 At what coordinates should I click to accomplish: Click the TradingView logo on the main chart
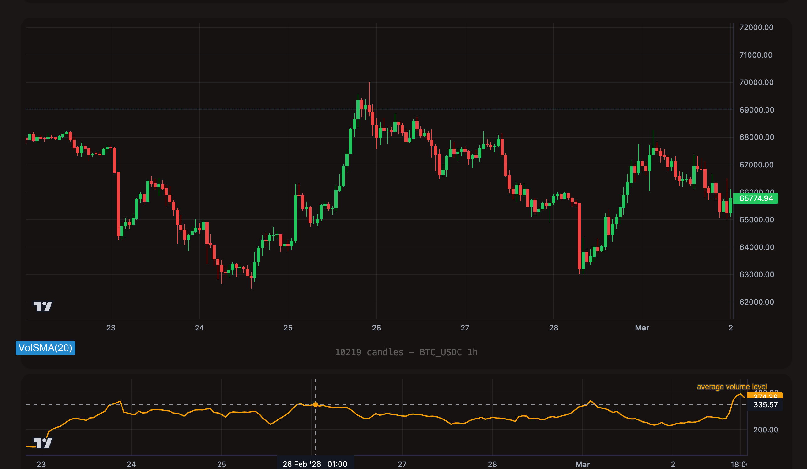[43, 306]
